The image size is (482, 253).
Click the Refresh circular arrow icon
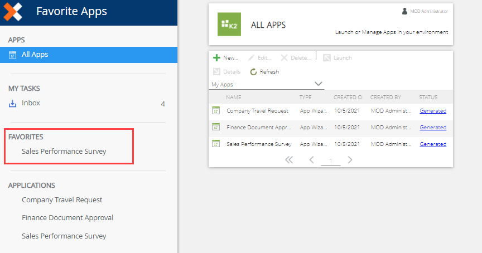pos(253,71)
